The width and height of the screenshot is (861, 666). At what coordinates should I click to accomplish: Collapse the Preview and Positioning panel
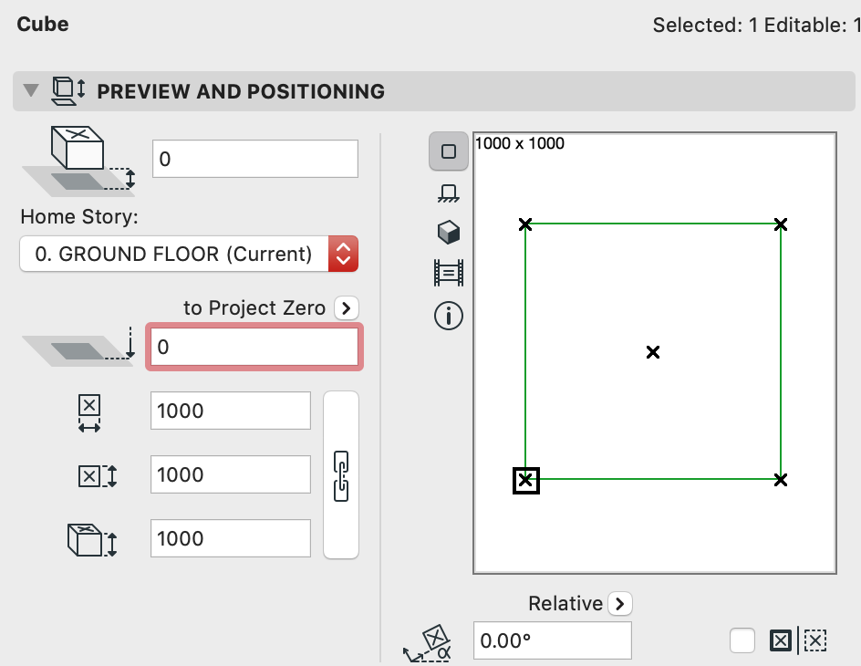32,91
